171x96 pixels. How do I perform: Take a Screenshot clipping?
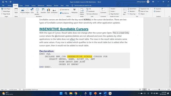pos(54,11)
